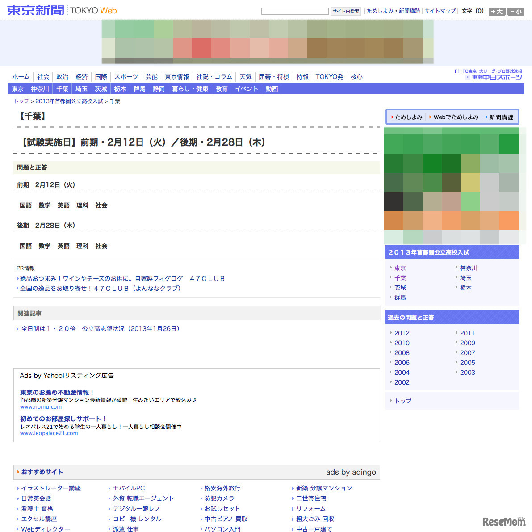The height and width of the screenshot is (532, 532).
Task: Open 前期 数学 exam link
Action: click(45, 205)
